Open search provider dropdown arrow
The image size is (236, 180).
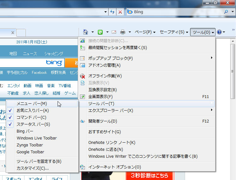pos(233,12)
